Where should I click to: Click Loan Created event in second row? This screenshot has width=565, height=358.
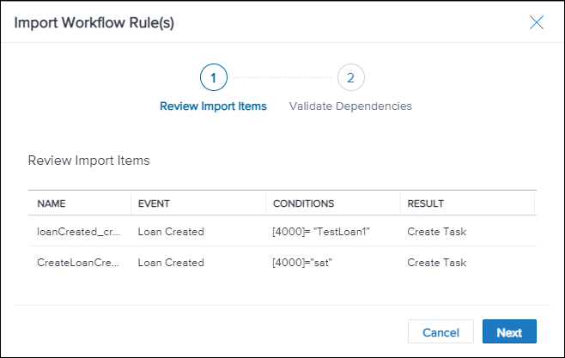point(171,263)
